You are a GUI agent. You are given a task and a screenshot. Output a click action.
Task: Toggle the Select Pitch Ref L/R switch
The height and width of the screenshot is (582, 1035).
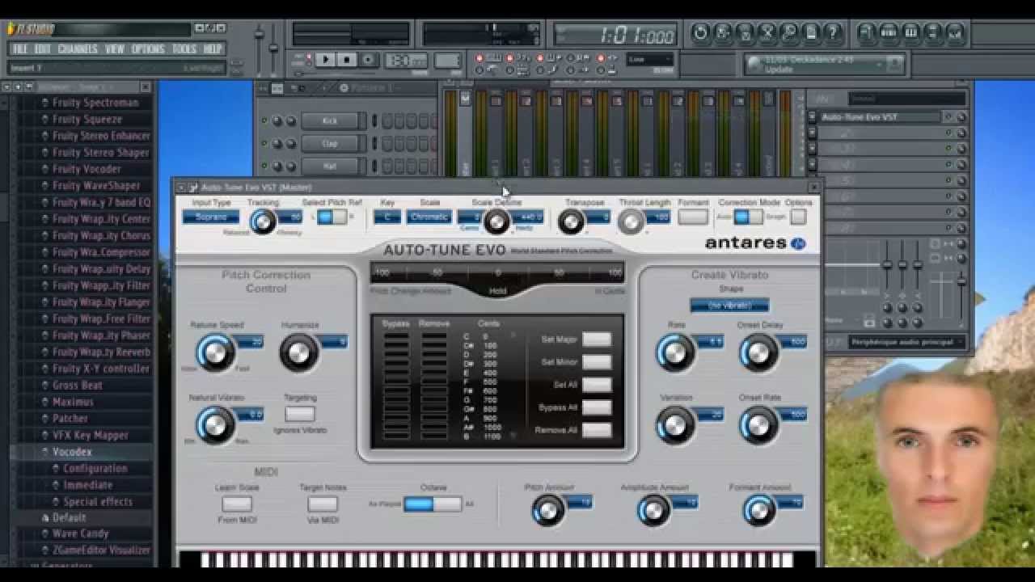click(332, 217)
